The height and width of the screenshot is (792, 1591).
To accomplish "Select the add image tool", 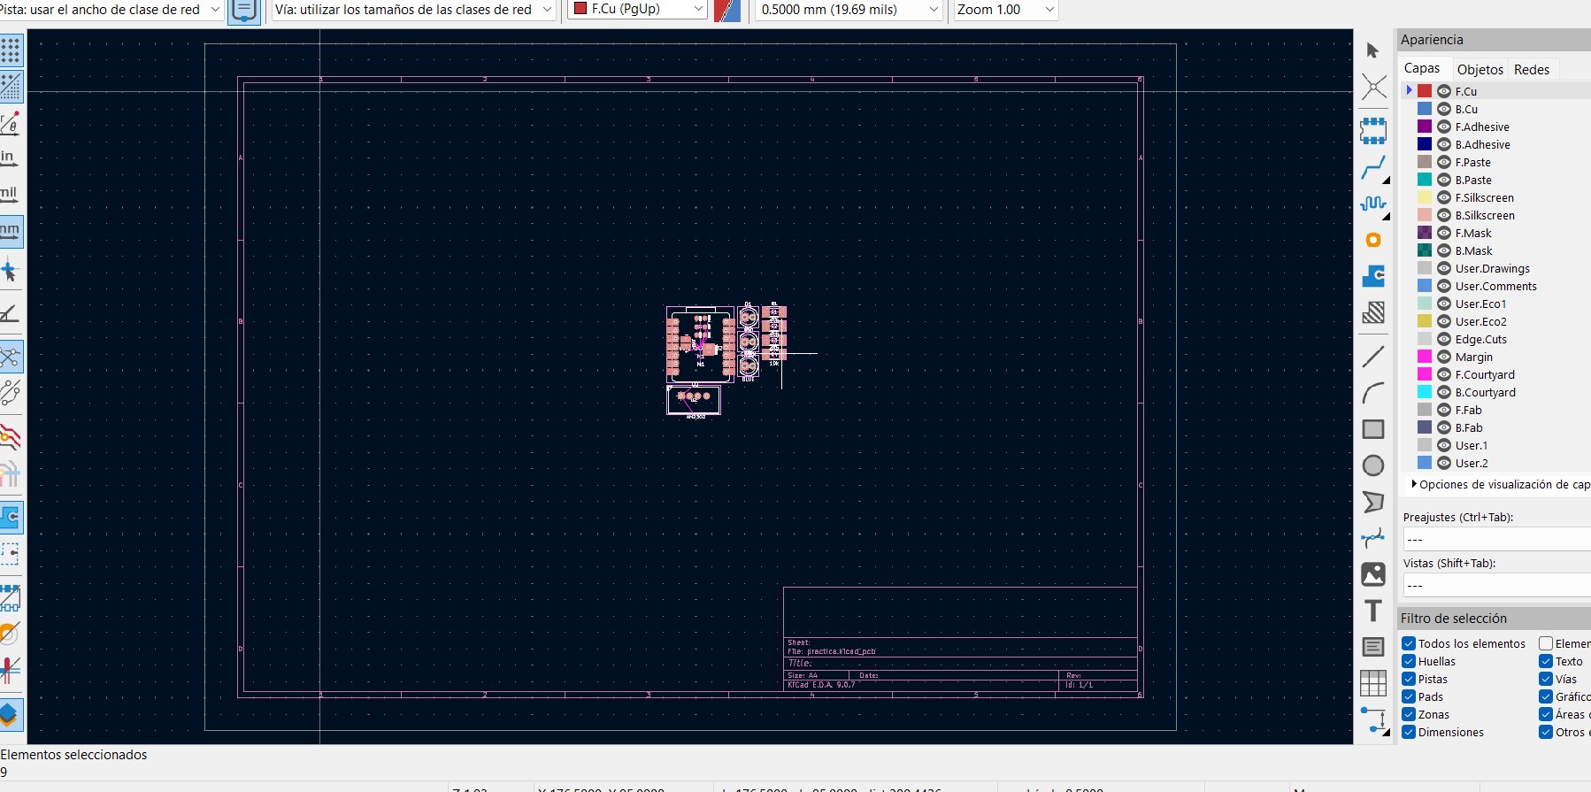I will click(x=1373, y=574).
